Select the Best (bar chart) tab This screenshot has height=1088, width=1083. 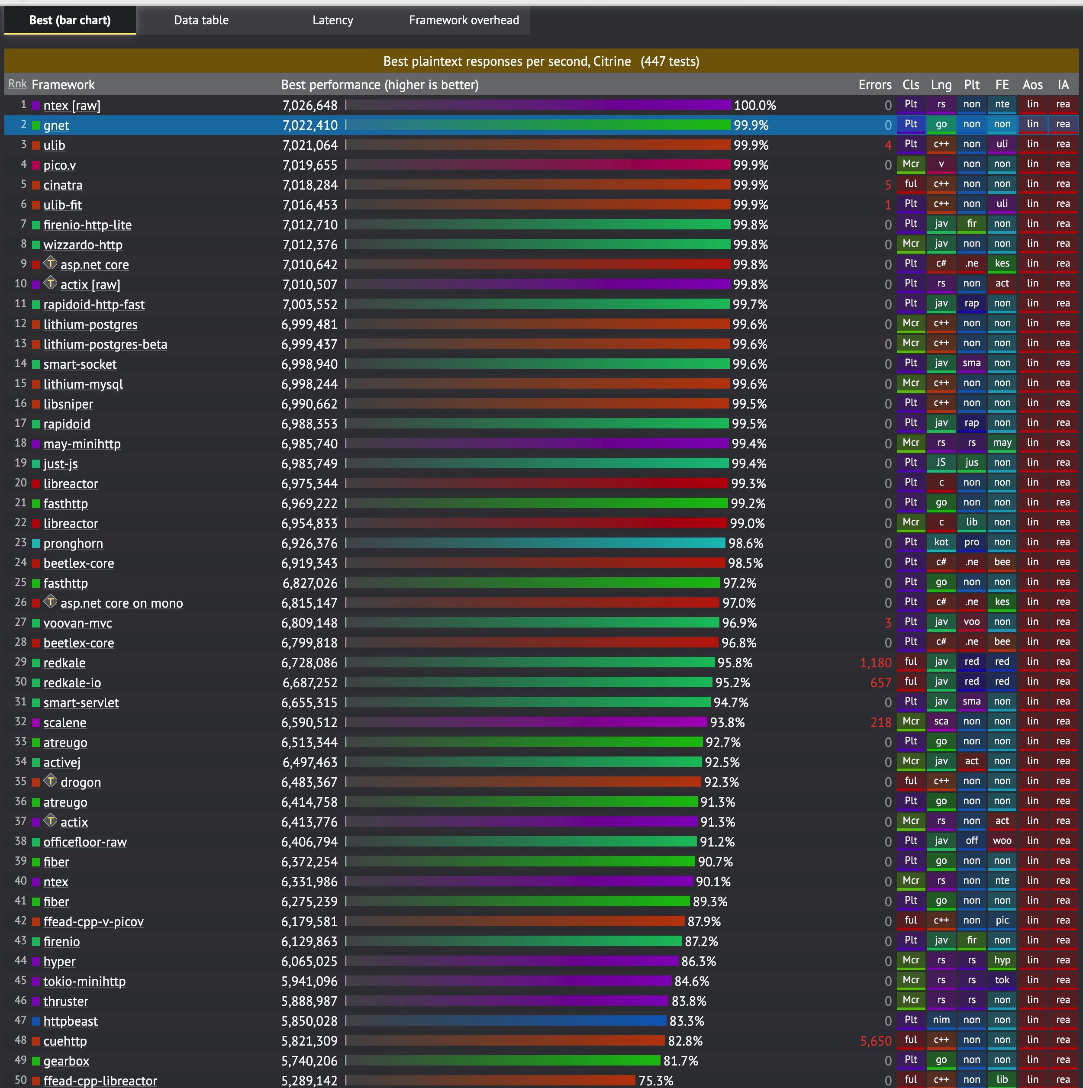[x=70, y=20]
